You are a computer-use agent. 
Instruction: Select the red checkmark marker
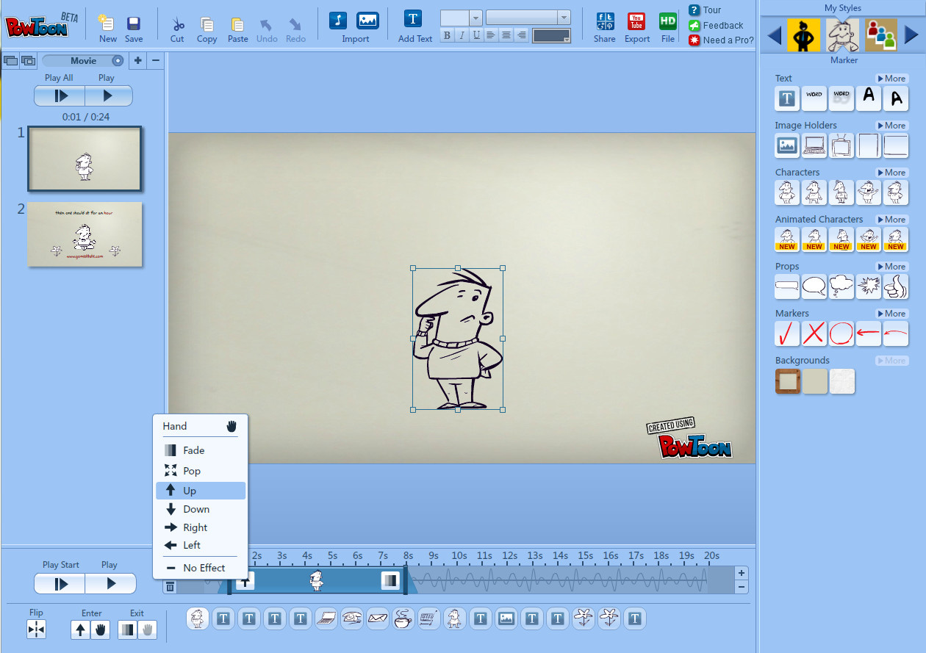[x=787, y=334]
